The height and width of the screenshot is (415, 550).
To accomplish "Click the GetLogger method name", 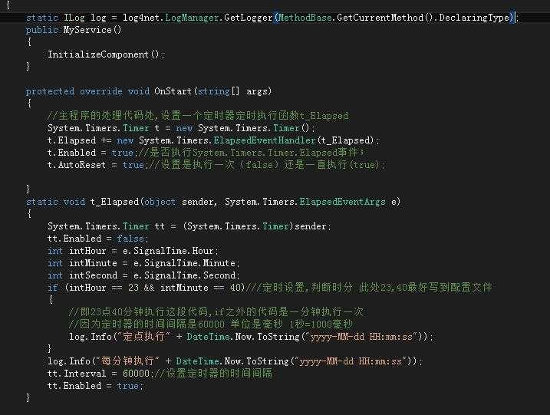I will tap(248, 18).
